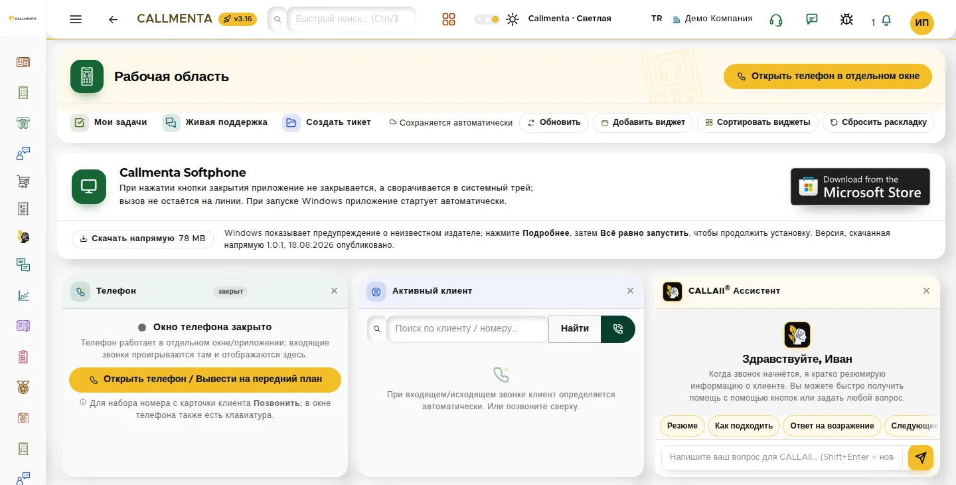Open Создать тикет tab
Viewport: 956px width, 485px height.
327,122
